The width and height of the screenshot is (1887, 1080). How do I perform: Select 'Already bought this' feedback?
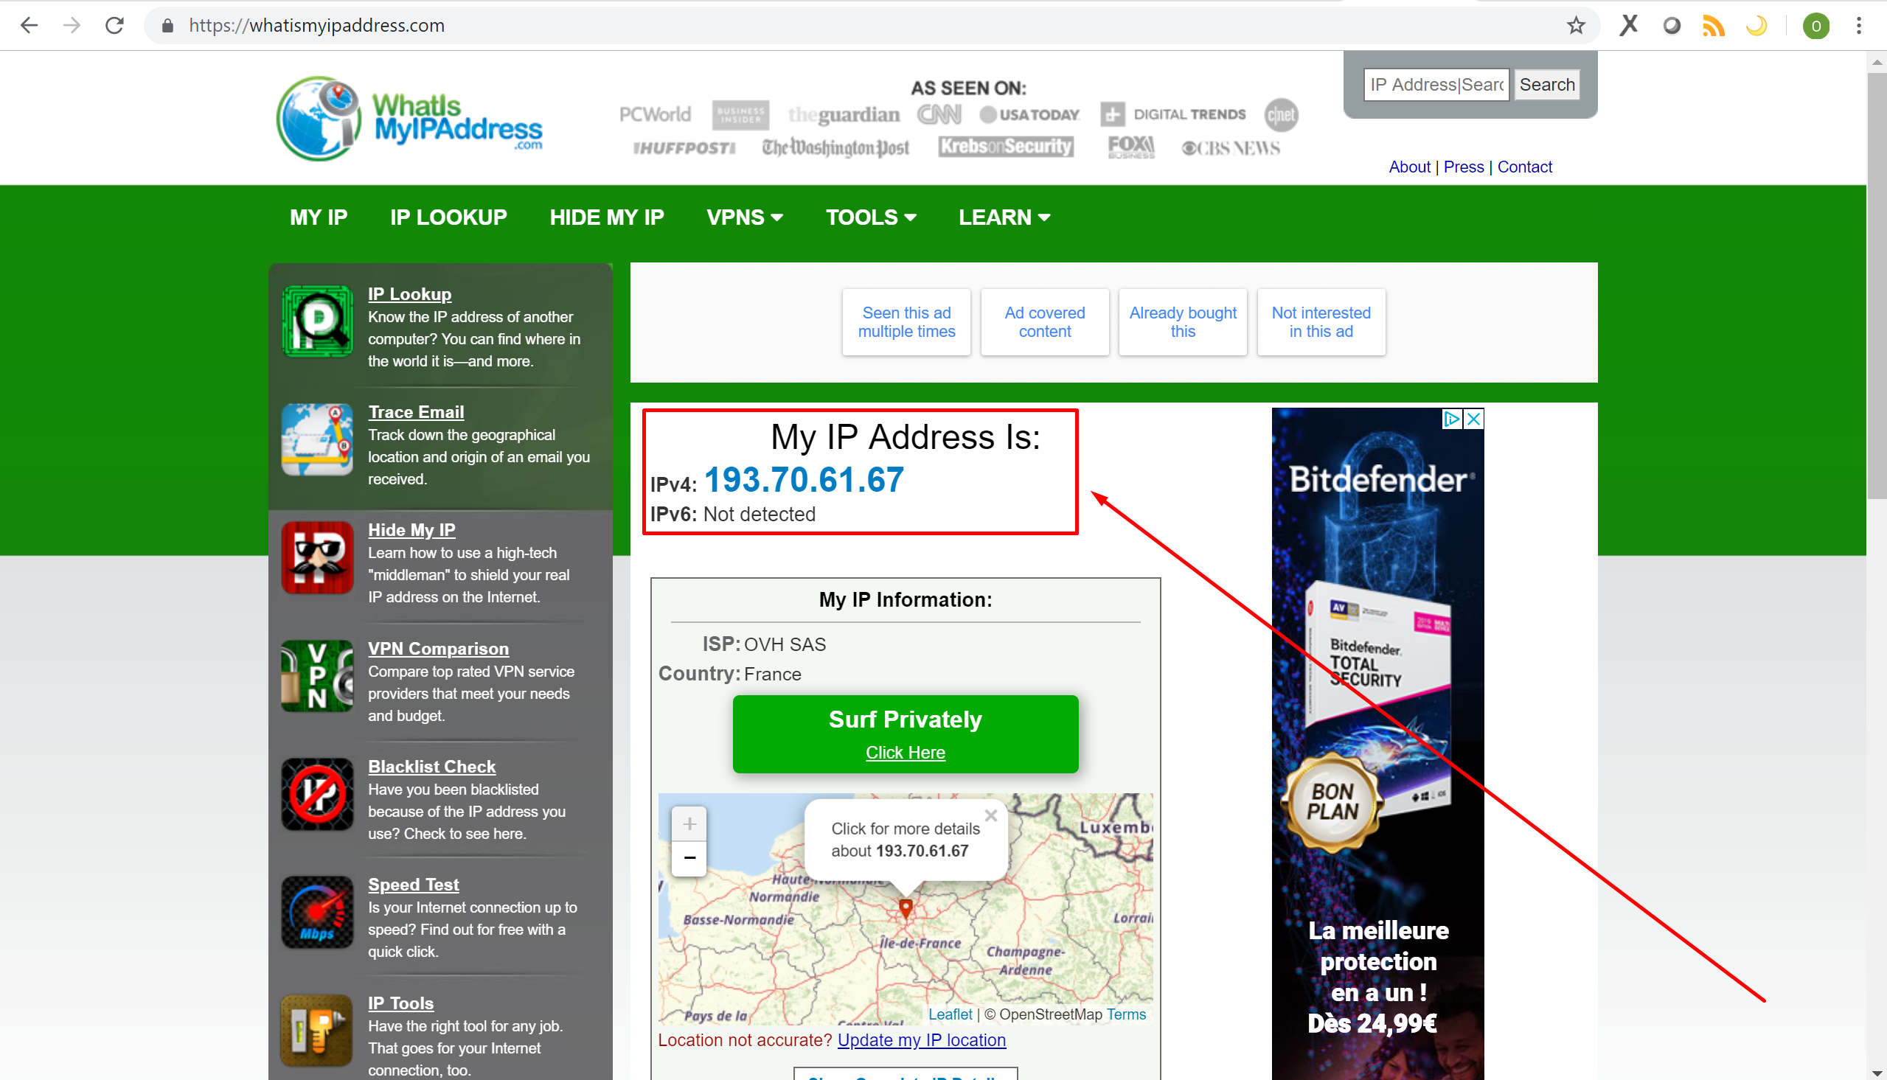[1183, 322]
